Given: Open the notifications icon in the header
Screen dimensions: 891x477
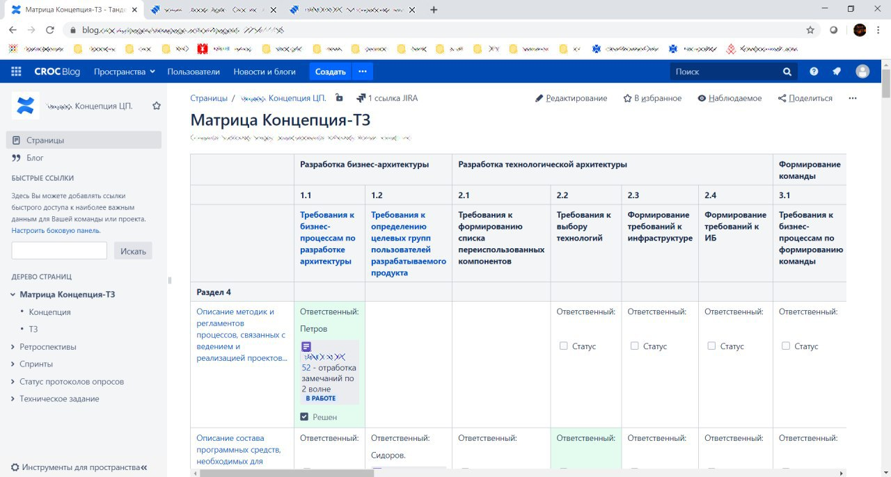Looking at the screenshot, I should click(x=837, y=72).
